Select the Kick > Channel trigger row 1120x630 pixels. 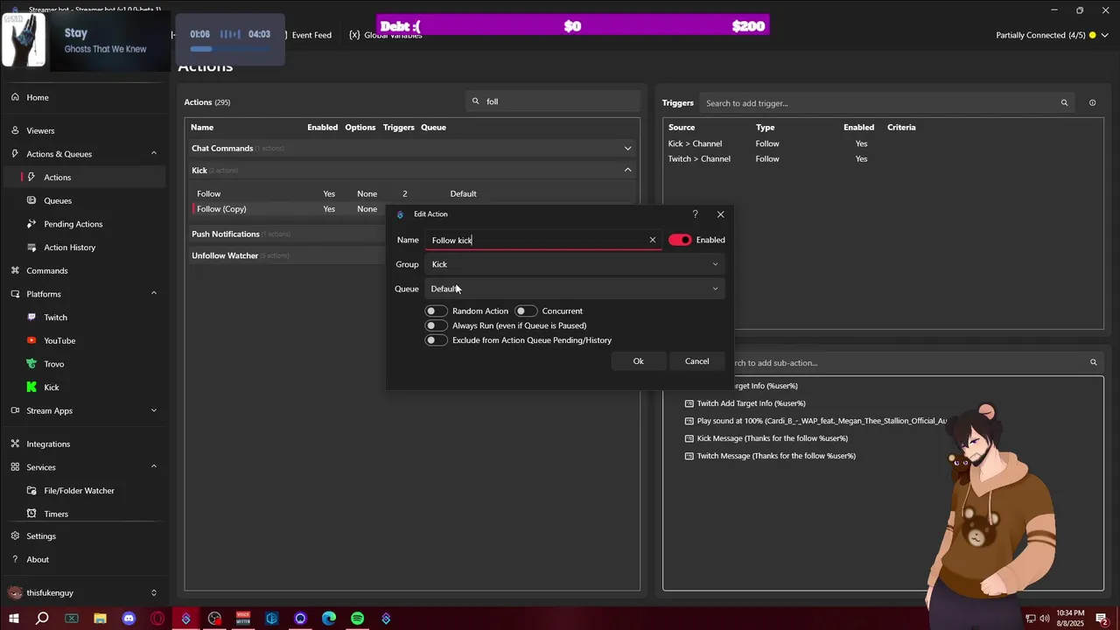(x=882, y=143)
